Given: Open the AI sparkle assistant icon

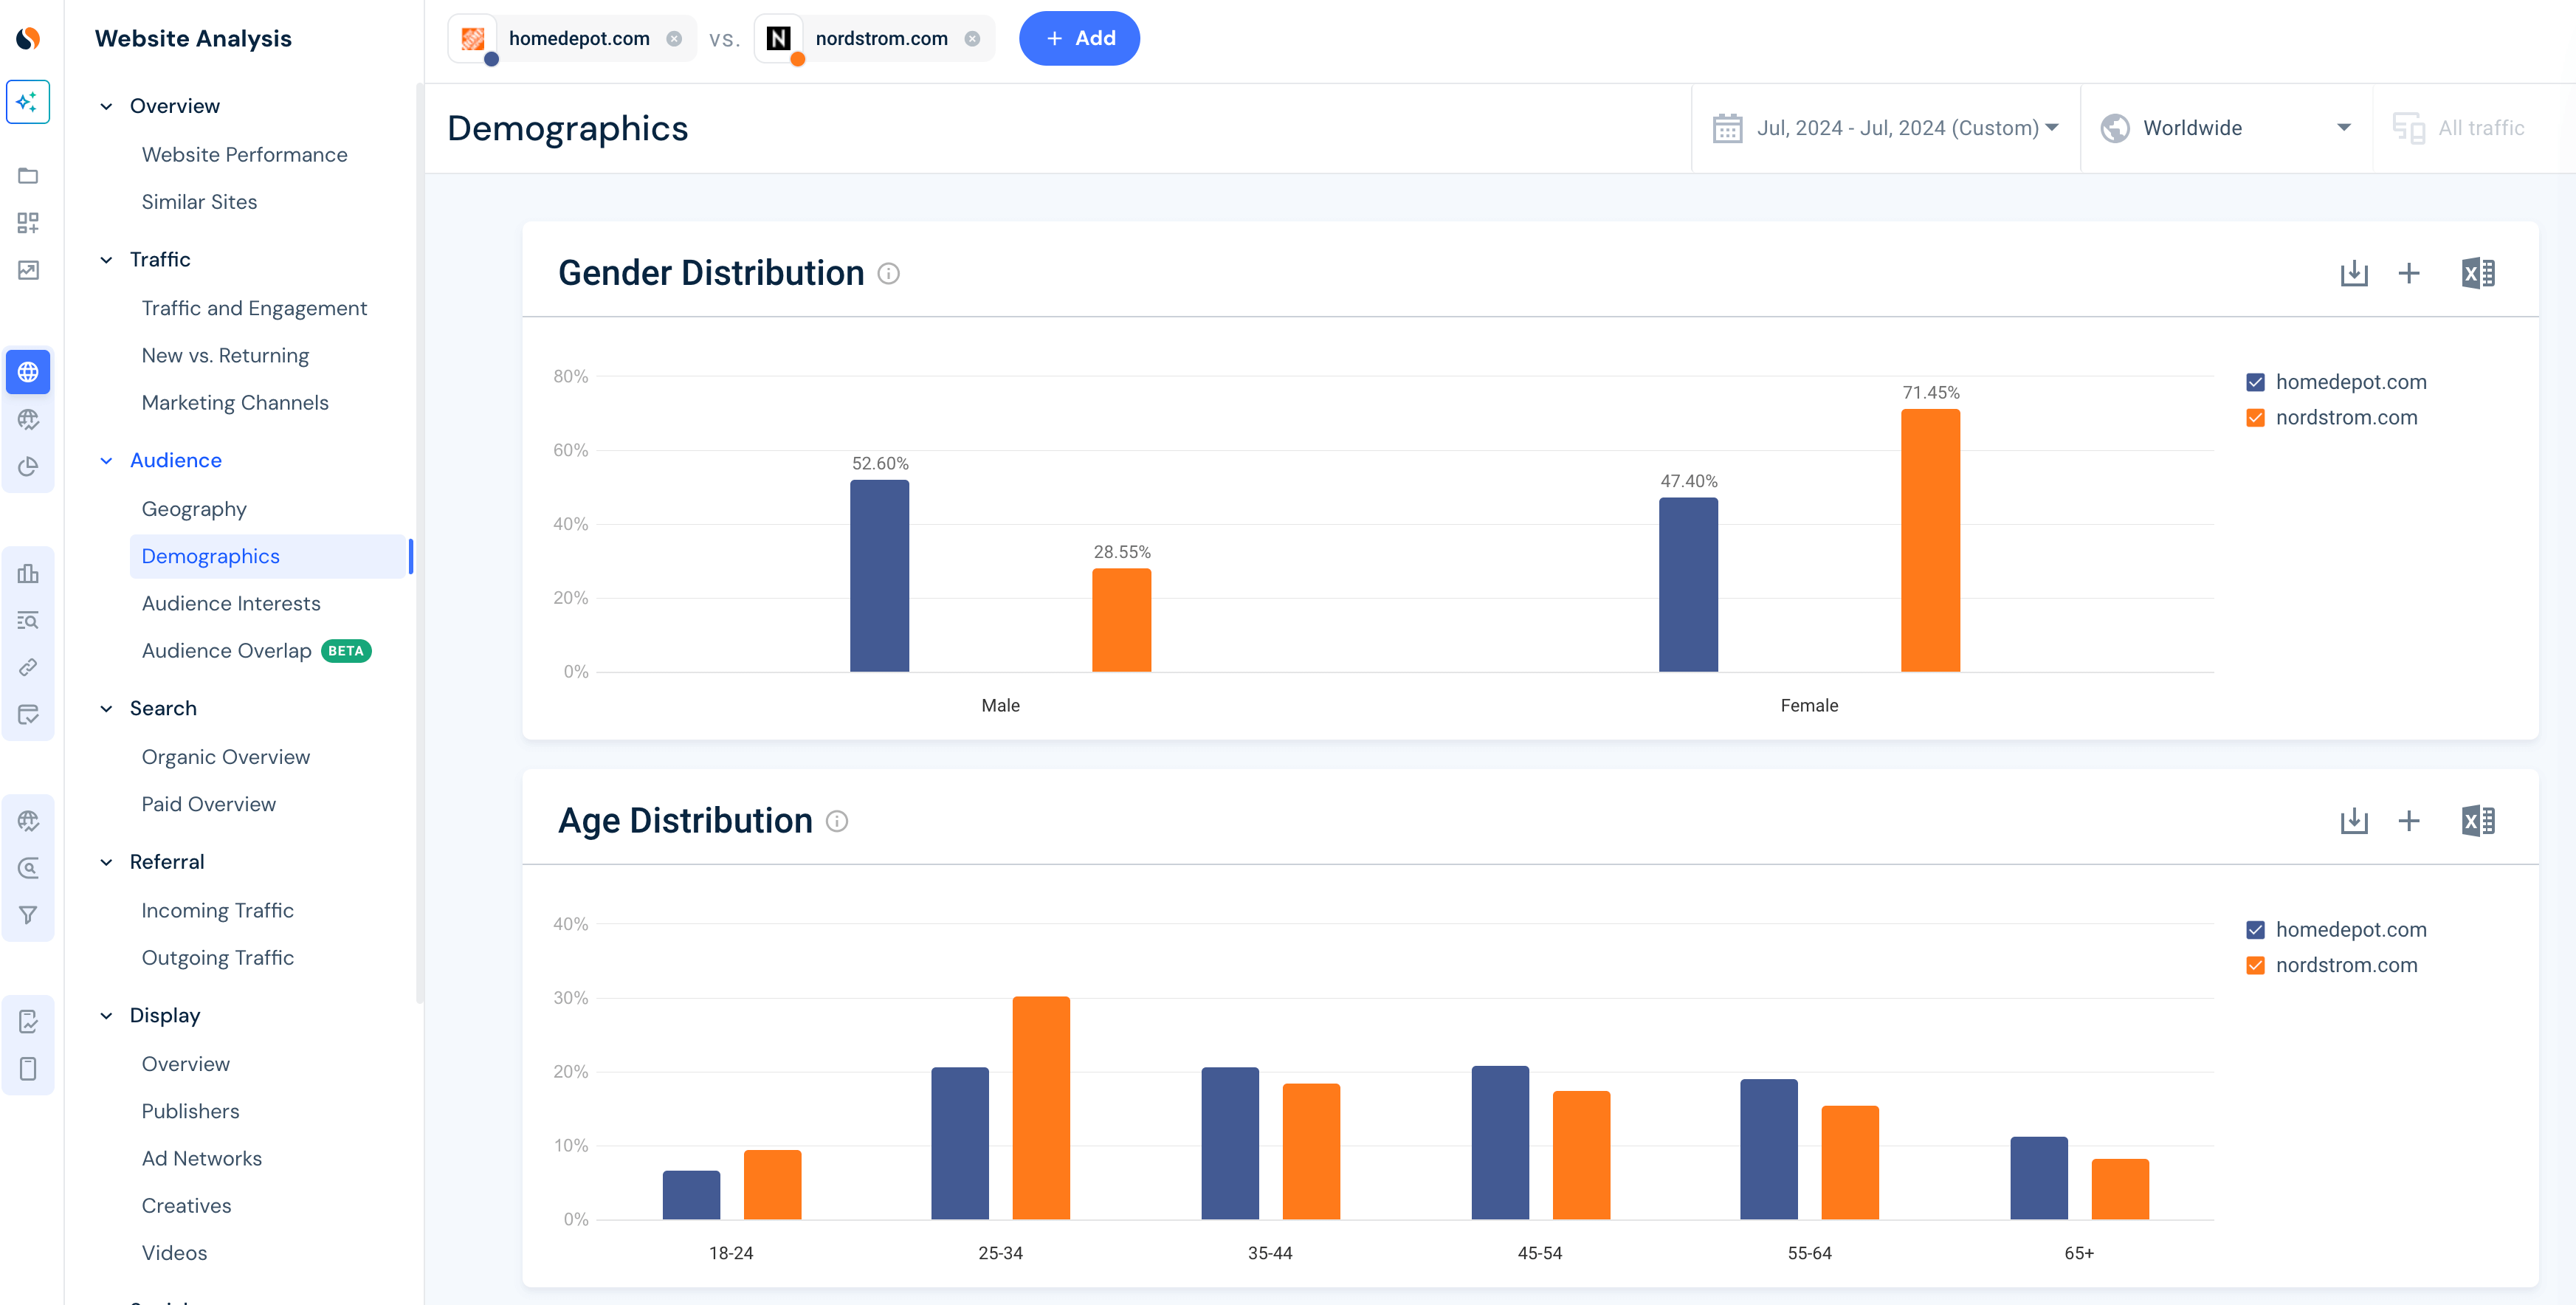Looking at the screenshot, I should tap(28, 102).
